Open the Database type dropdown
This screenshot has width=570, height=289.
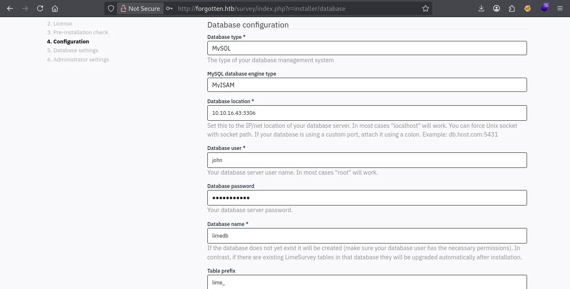(367, 48)
